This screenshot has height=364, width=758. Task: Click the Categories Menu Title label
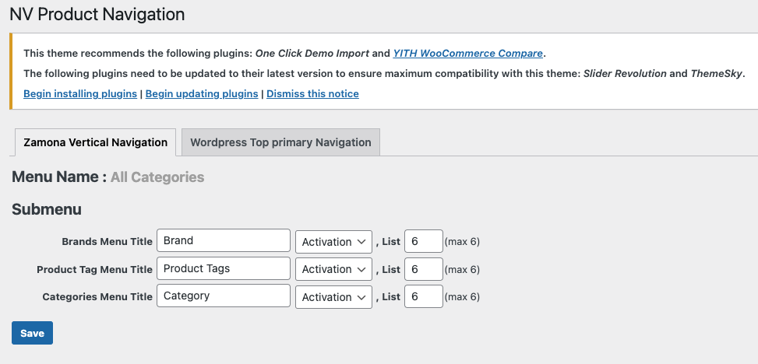coord(97,297)
